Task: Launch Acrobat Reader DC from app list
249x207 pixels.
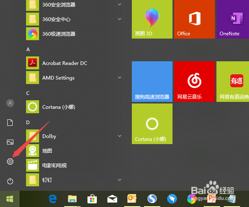Action: (74, 63)
